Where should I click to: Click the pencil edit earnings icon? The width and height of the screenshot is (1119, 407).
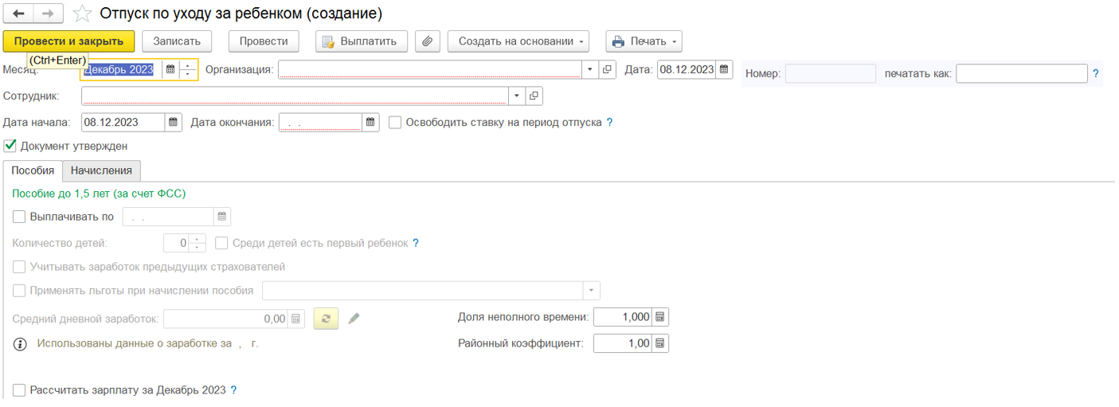[354, 319]
